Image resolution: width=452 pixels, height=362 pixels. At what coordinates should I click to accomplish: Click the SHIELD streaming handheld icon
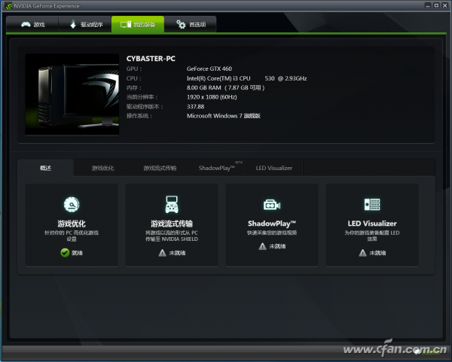(172, 205)
